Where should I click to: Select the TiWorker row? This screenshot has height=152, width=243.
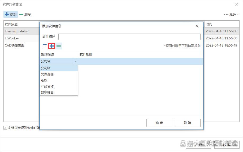pos(21,38)
